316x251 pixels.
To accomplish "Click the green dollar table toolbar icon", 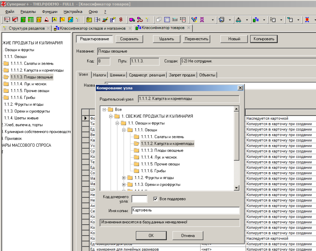I will (31, 20).
